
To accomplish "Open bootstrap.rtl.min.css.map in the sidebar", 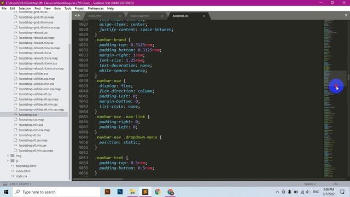I will (x=36, y=150).
